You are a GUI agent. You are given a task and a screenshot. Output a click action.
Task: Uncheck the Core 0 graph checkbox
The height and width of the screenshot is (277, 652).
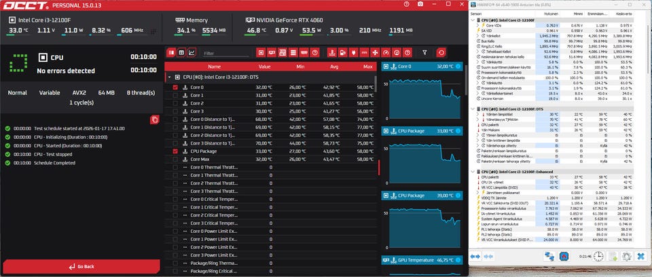pyautogui.click(x=175, y=88)
